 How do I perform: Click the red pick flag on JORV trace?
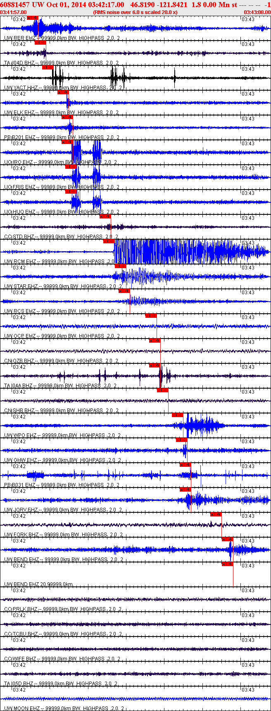point(185,490)
